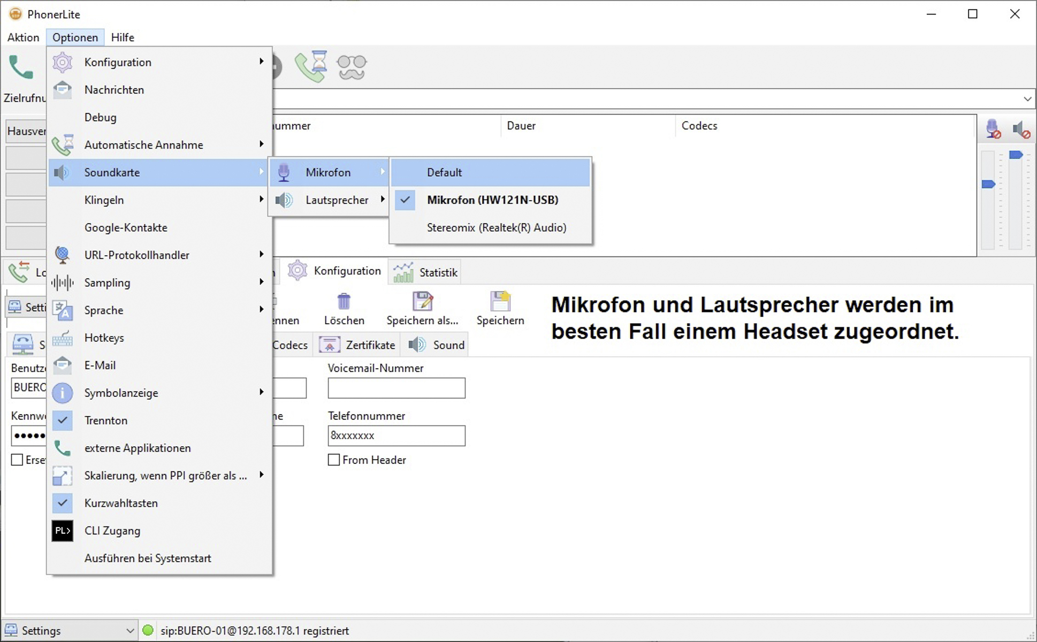Screen dimensions: 1037x642
Task: Adjust the speaker volume slider
Action: tap(1016, 155)
